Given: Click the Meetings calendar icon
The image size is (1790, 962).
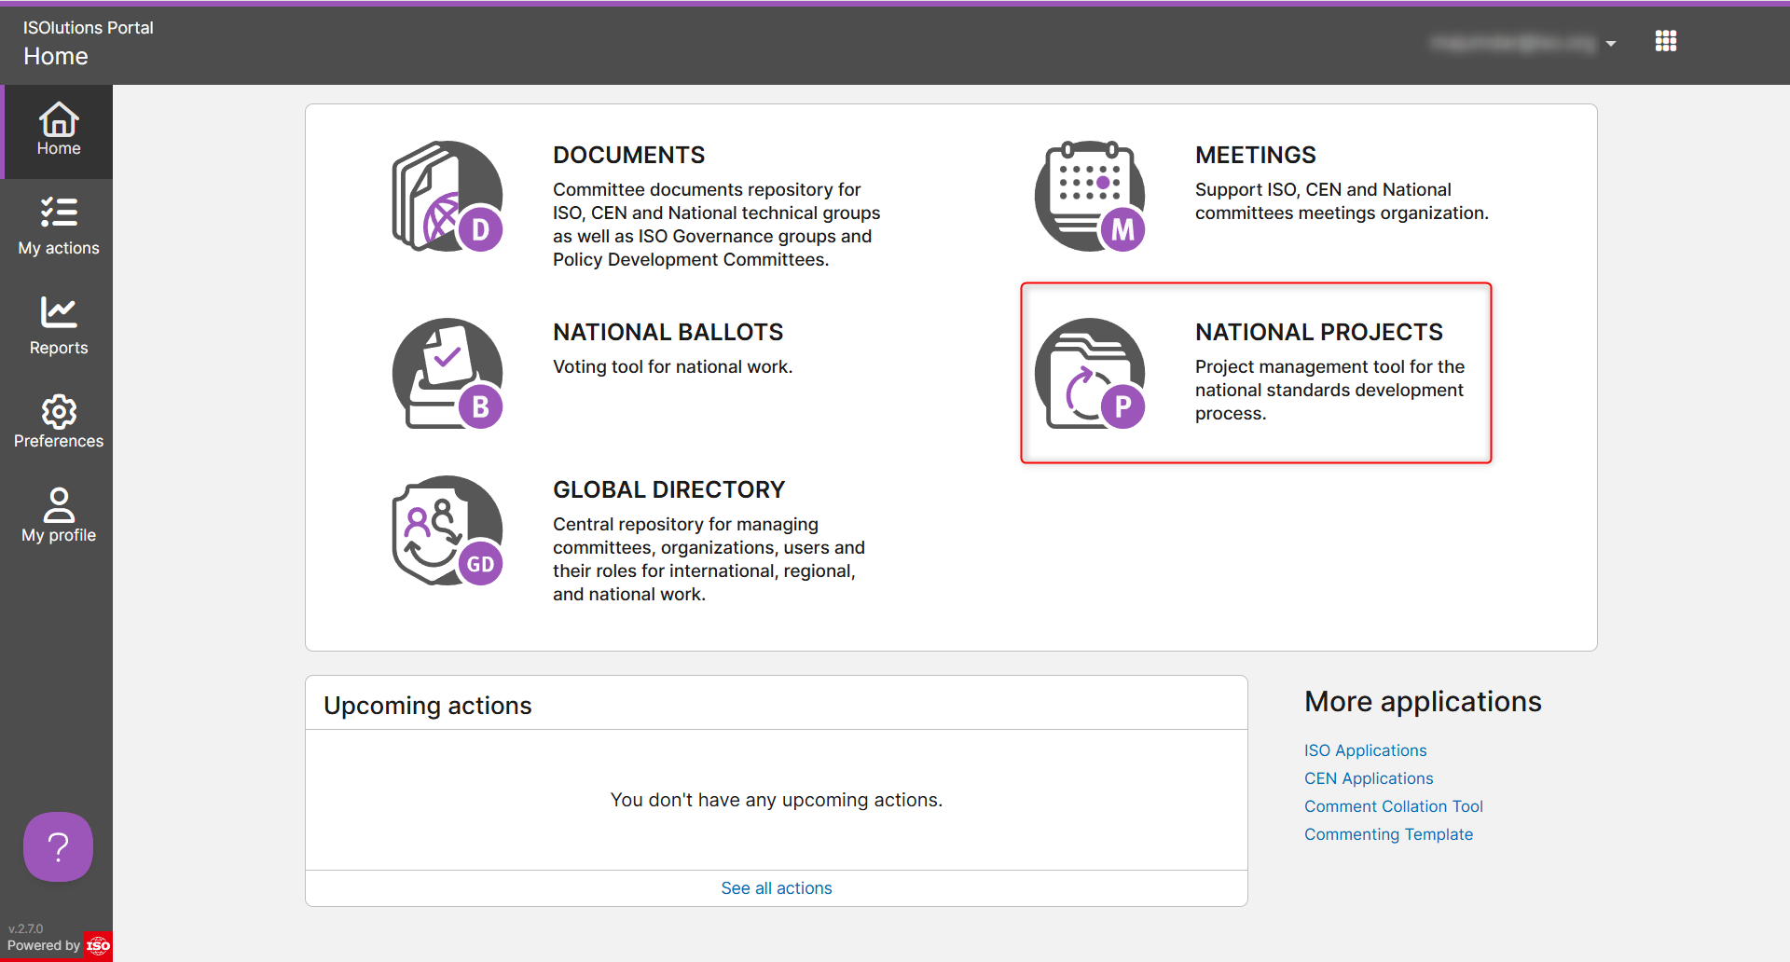Looking at the screenshot, I should coord(1090,196).
